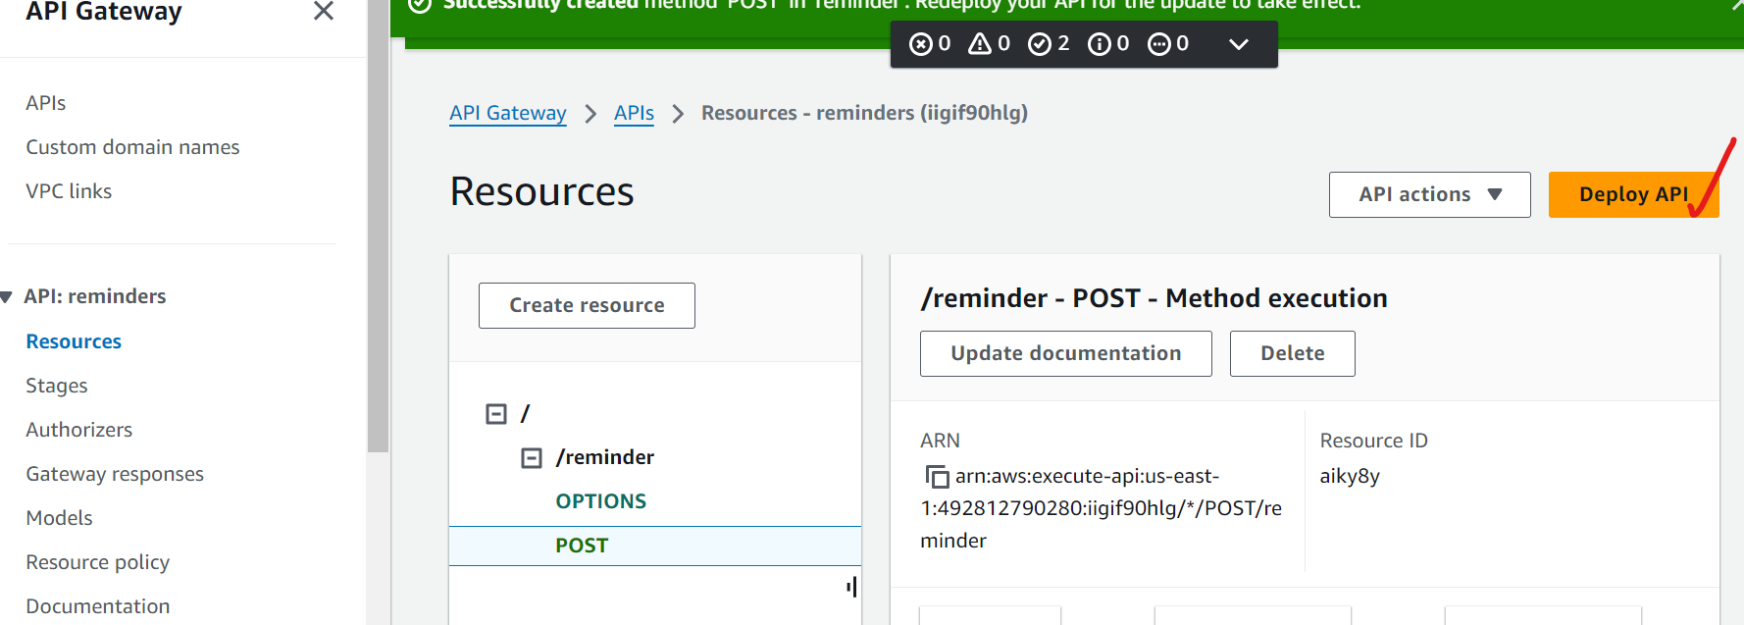Click the info count icon in status bar
Screen dimensions: 1744x625
(x=1100, y=44)
